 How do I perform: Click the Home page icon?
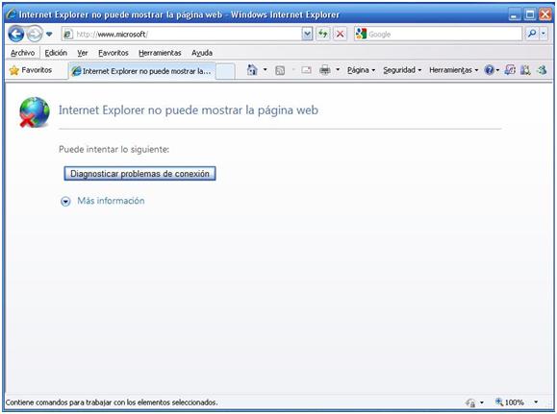tap(252, 70)
